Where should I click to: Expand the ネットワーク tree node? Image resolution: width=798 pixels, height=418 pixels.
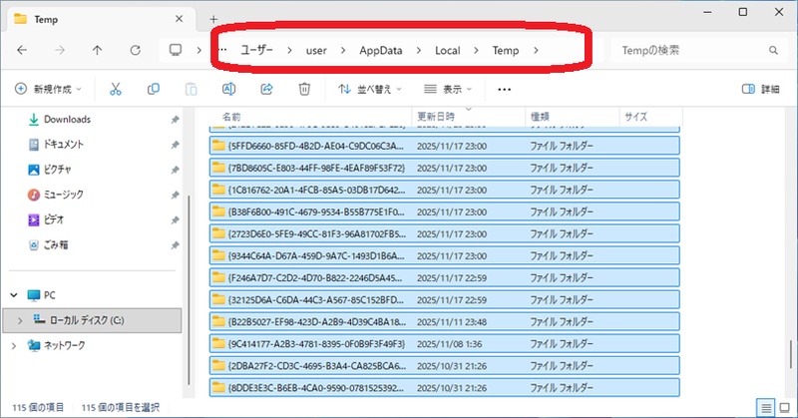point(14,345)
